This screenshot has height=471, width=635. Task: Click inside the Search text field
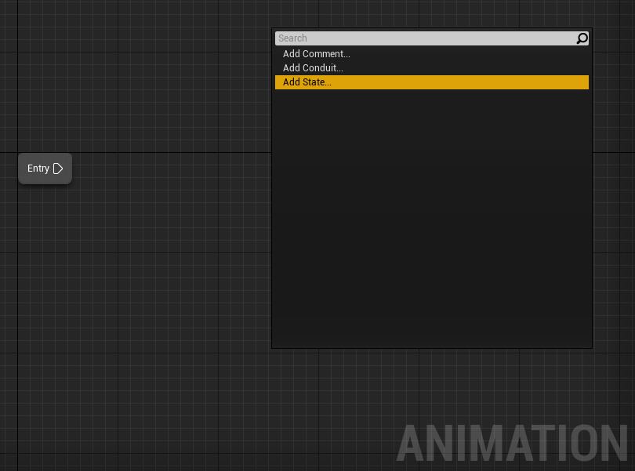pos(423,38)
